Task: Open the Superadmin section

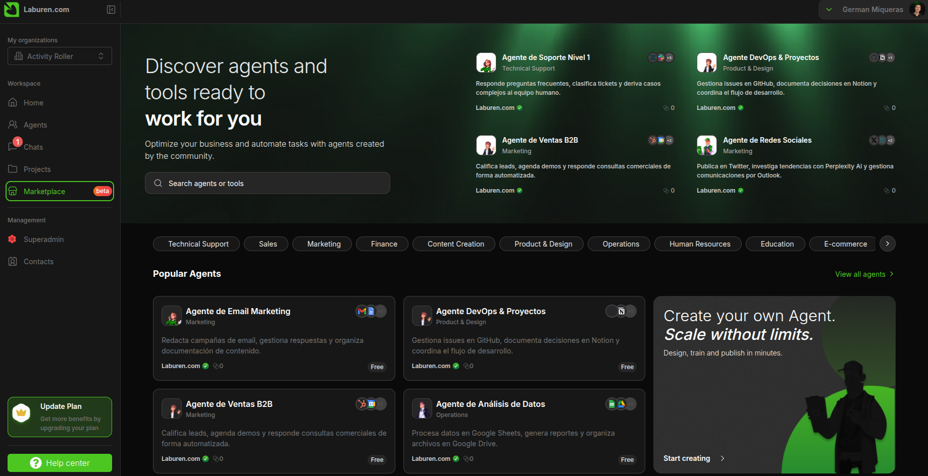Action: tap(43, 239)
